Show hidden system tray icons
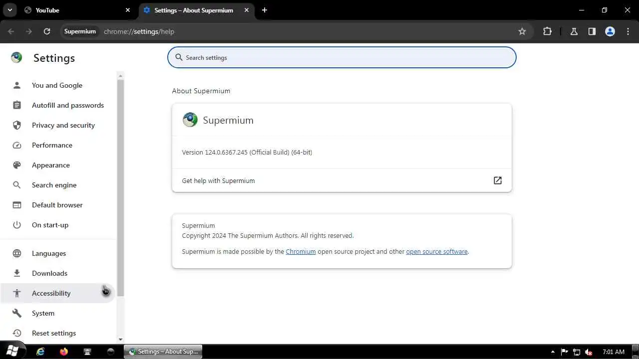The image size is (639, 359). click(553, 352)
